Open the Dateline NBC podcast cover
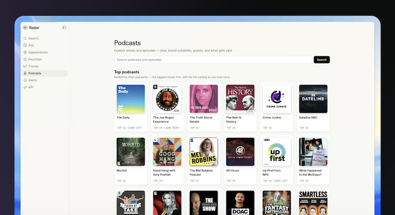 (x=313, y=99)
